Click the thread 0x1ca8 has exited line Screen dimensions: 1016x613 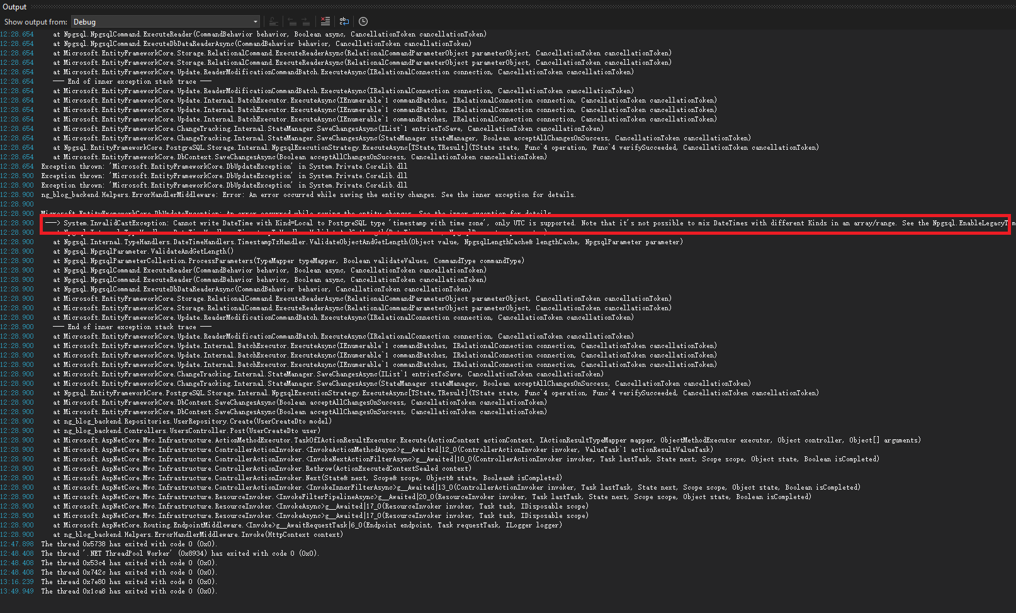(129, 592)
